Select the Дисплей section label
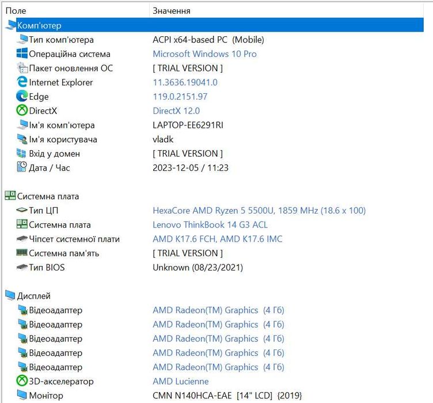433x403 pixels. 34,296
